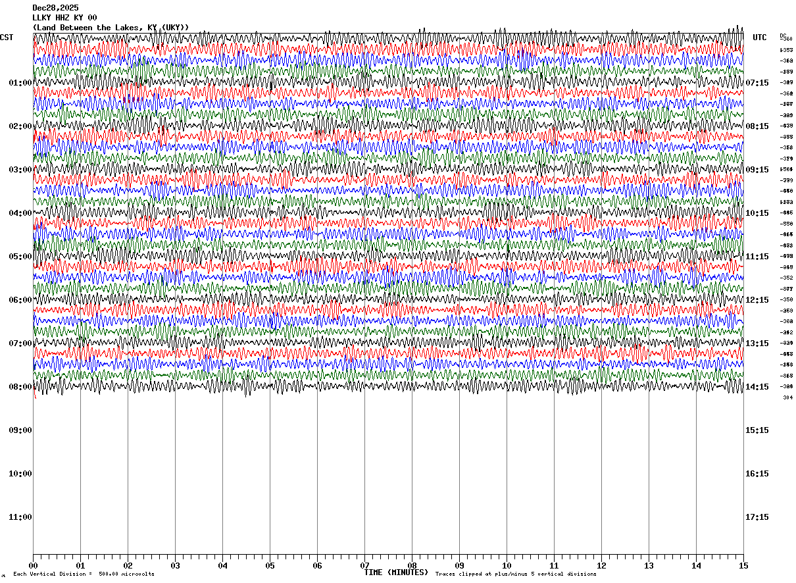Click the traces clipped footnote text
The width and height of the screenshot is (796, 583).
pyautogui.click(x=516, y=574)
